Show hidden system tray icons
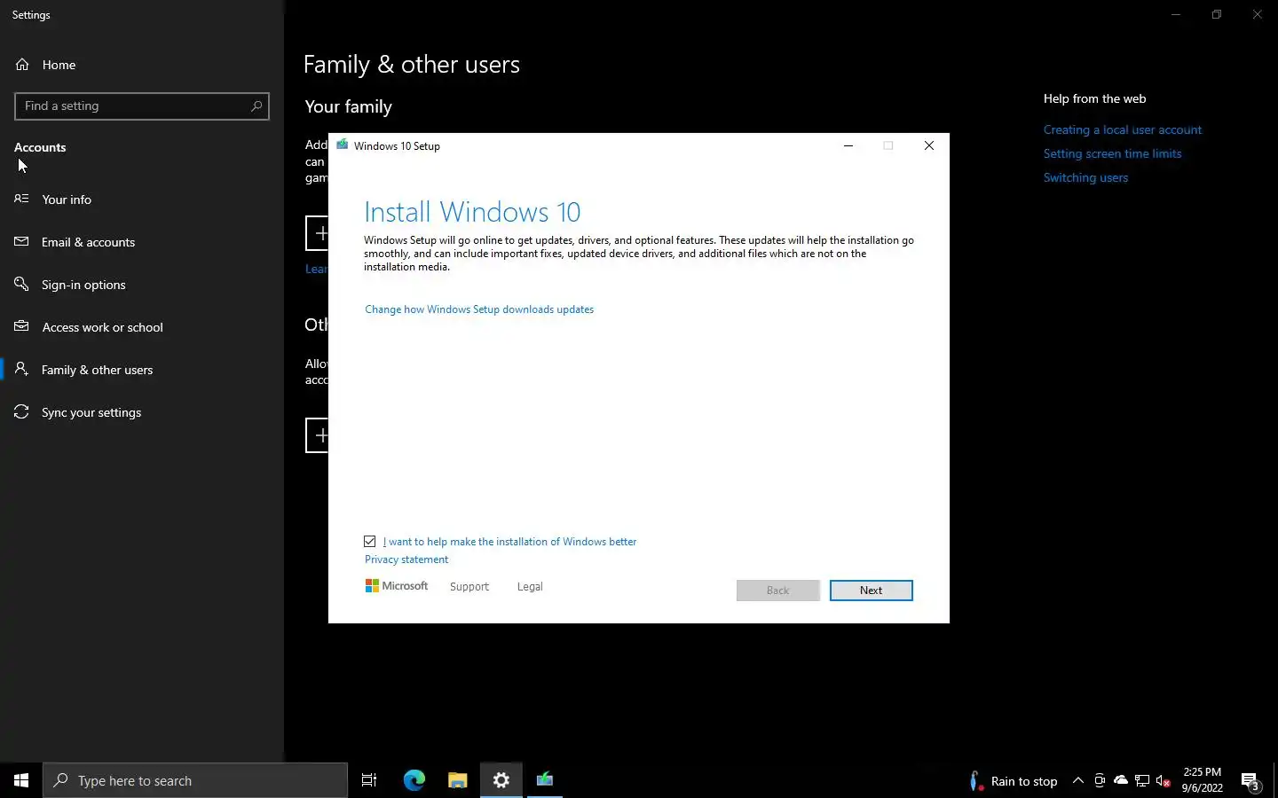Screen dimensions: 1278x798 [1078, 781]
